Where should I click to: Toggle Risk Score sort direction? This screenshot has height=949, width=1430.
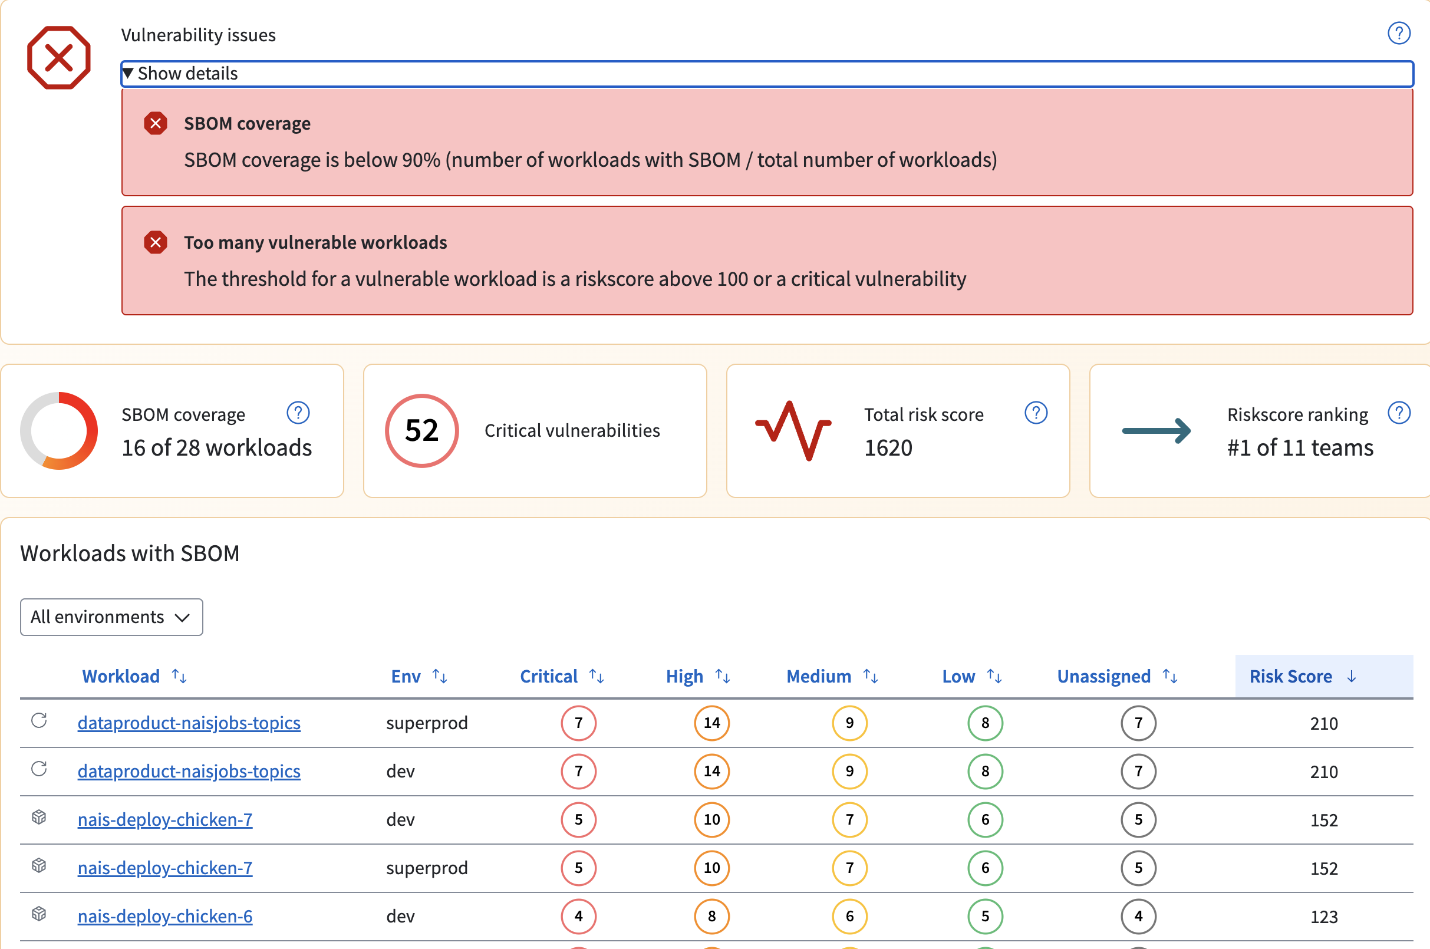[x=1323, y=676]
